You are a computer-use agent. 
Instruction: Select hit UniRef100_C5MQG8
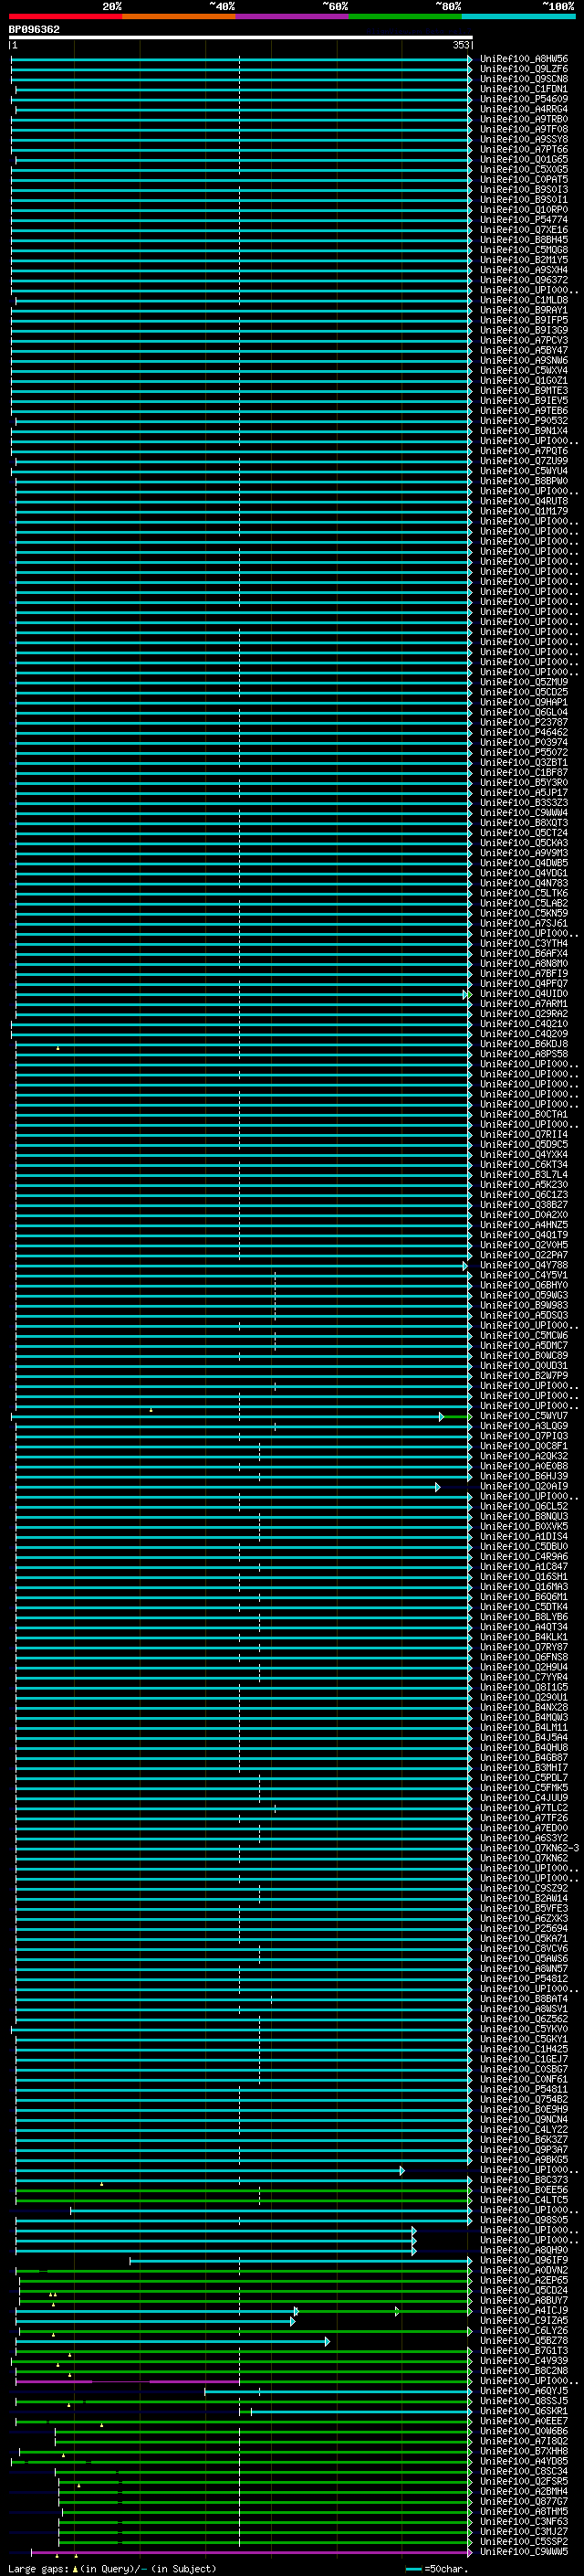tap(524, 250)
